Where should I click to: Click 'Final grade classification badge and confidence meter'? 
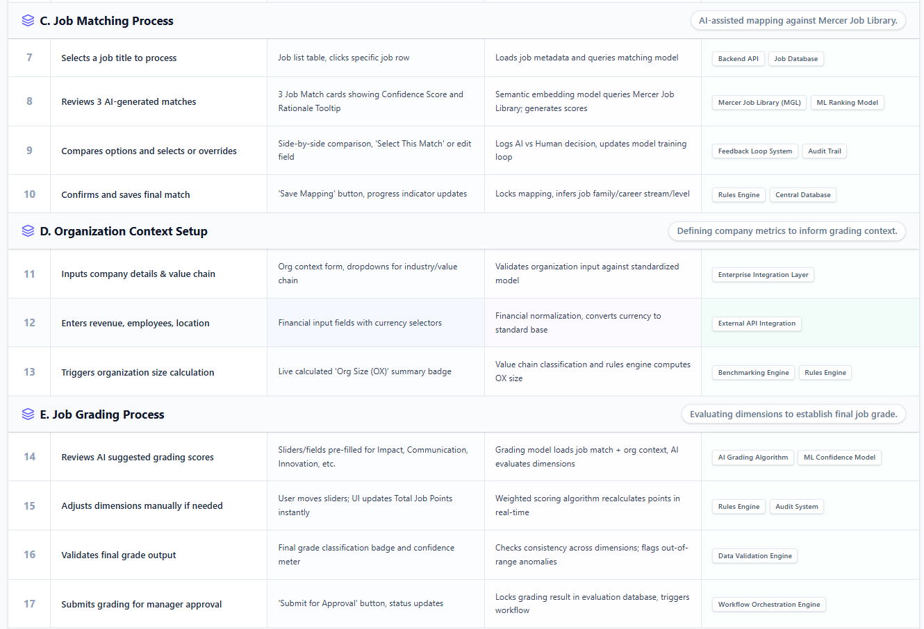[366, 555]
